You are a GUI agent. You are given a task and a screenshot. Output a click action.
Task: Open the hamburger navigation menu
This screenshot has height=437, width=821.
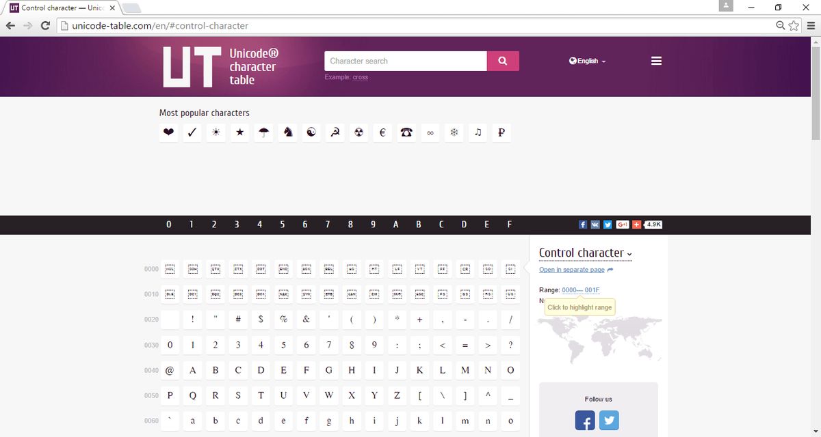[656, 61]
